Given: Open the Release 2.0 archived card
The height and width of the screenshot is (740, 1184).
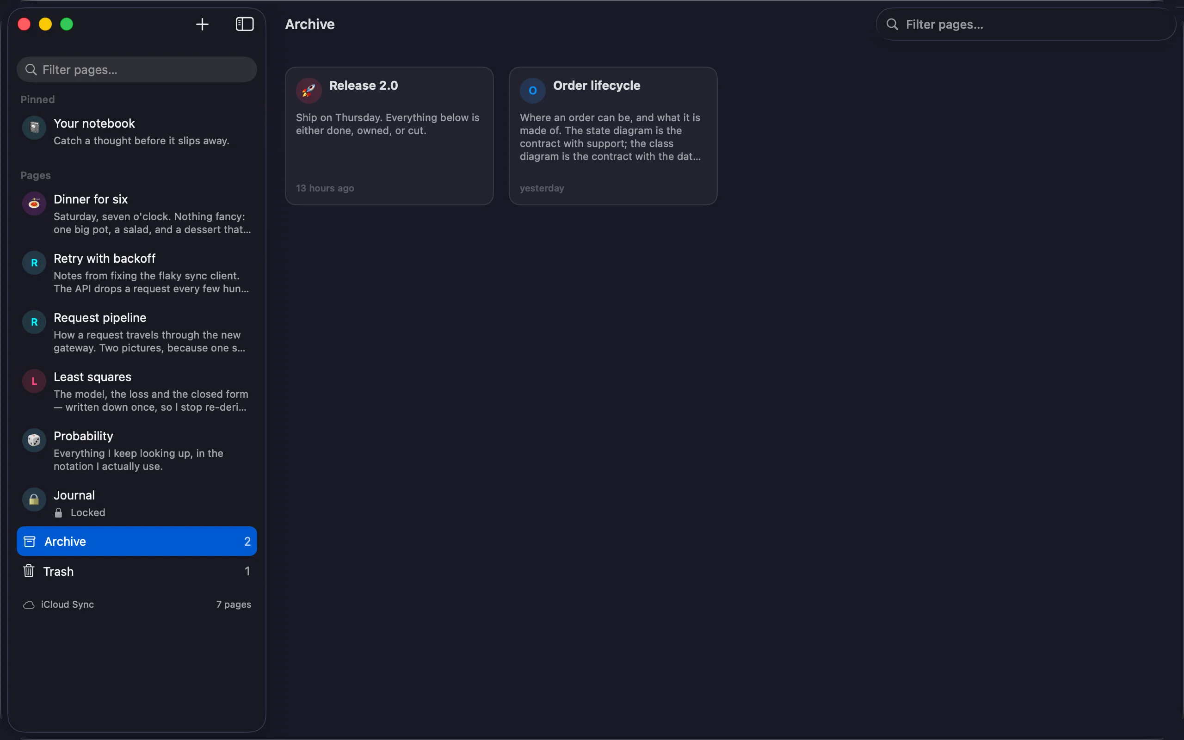Looking at the screenshot, I should pos(389,136).
